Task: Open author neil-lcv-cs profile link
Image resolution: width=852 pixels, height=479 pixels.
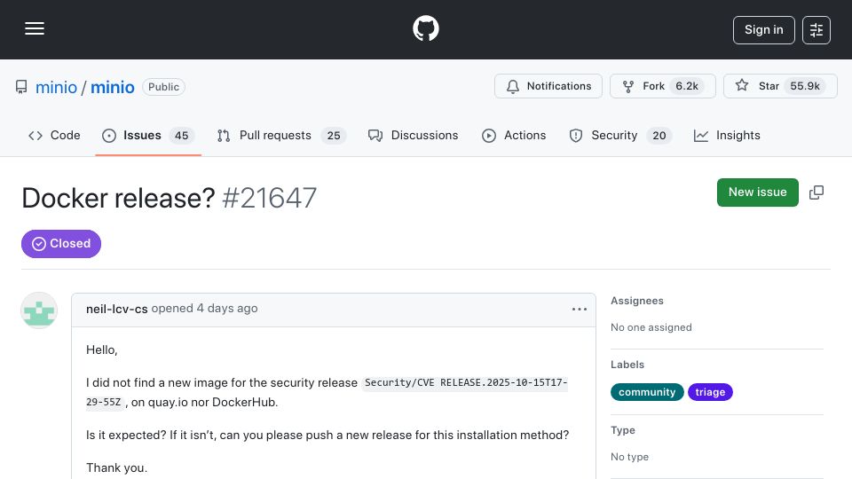Action: pyautogui.click(x=117, y=309)
